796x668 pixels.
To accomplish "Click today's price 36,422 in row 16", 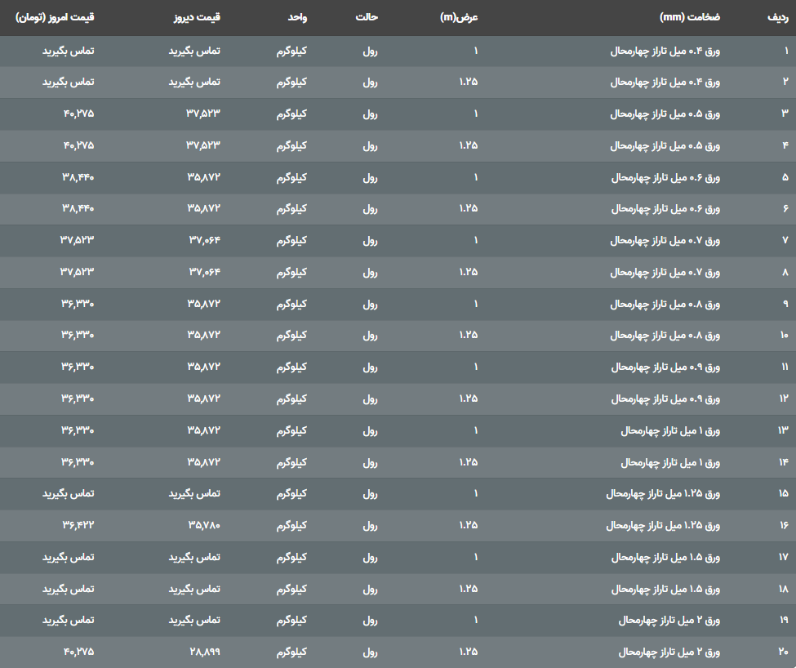I will coord(78,525).
